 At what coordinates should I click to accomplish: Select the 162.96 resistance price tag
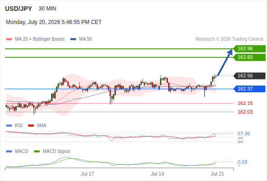tap(249, 49)
